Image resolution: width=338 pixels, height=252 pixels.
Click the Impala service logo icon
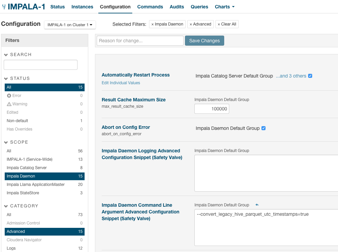click(x=5, y=6)
